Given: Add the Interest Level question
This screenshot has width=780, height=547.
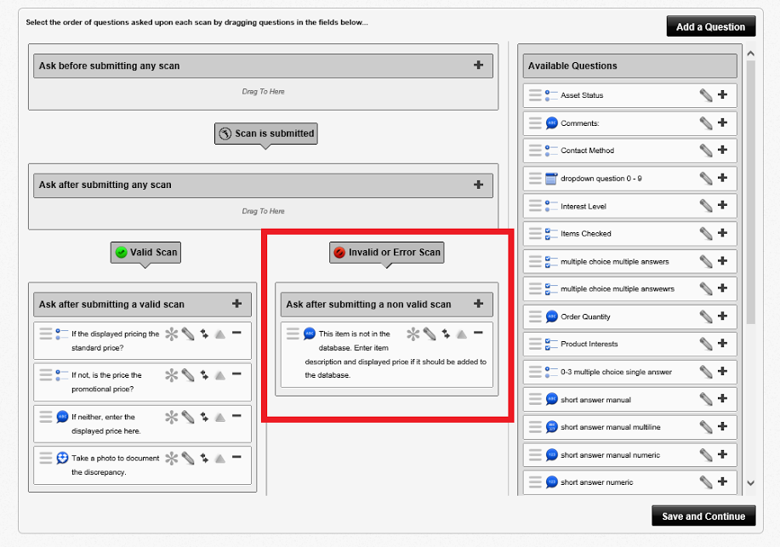Looking at the screenshot, I should (723, 204).
